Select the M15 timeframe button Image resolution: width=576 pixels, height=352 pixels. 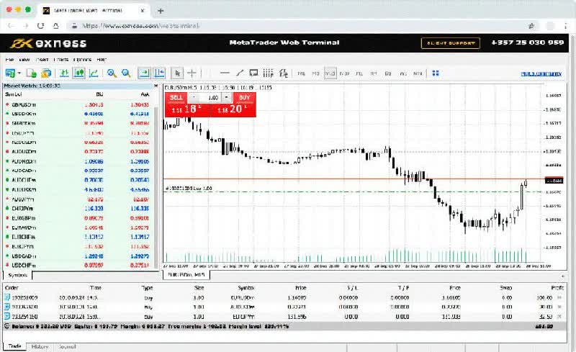pos(330,73)
